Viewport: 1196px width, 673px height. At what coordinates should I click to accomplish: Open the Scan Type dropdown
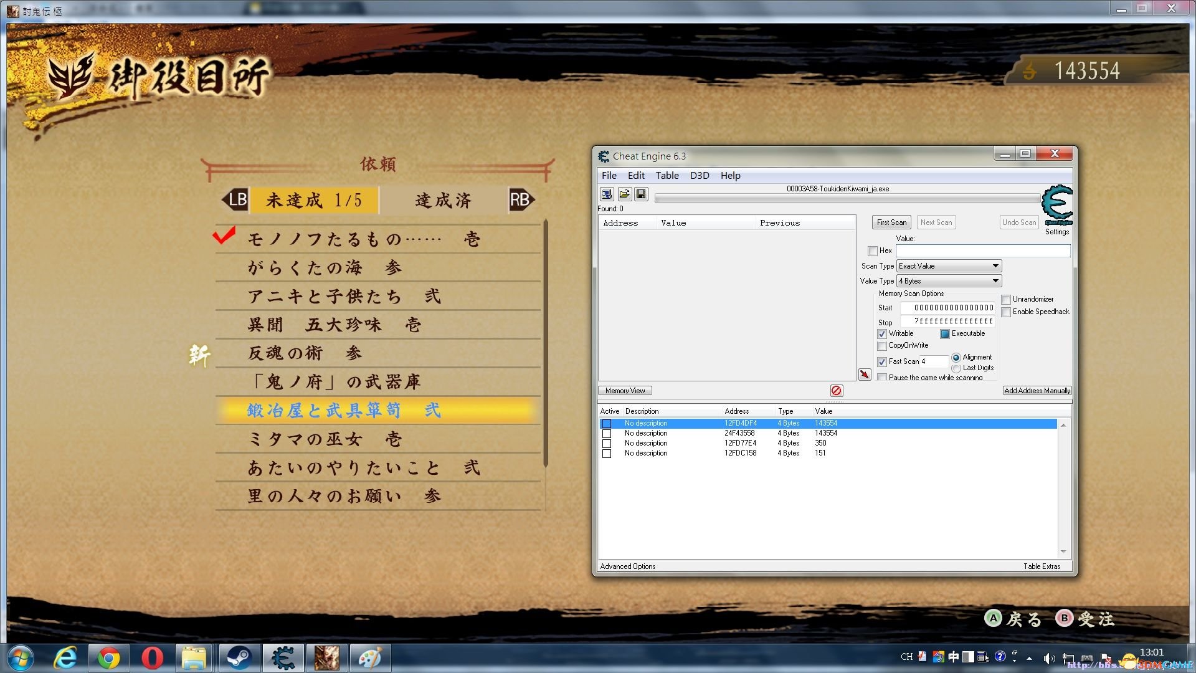pyautogui.click(x=949, y=266)
